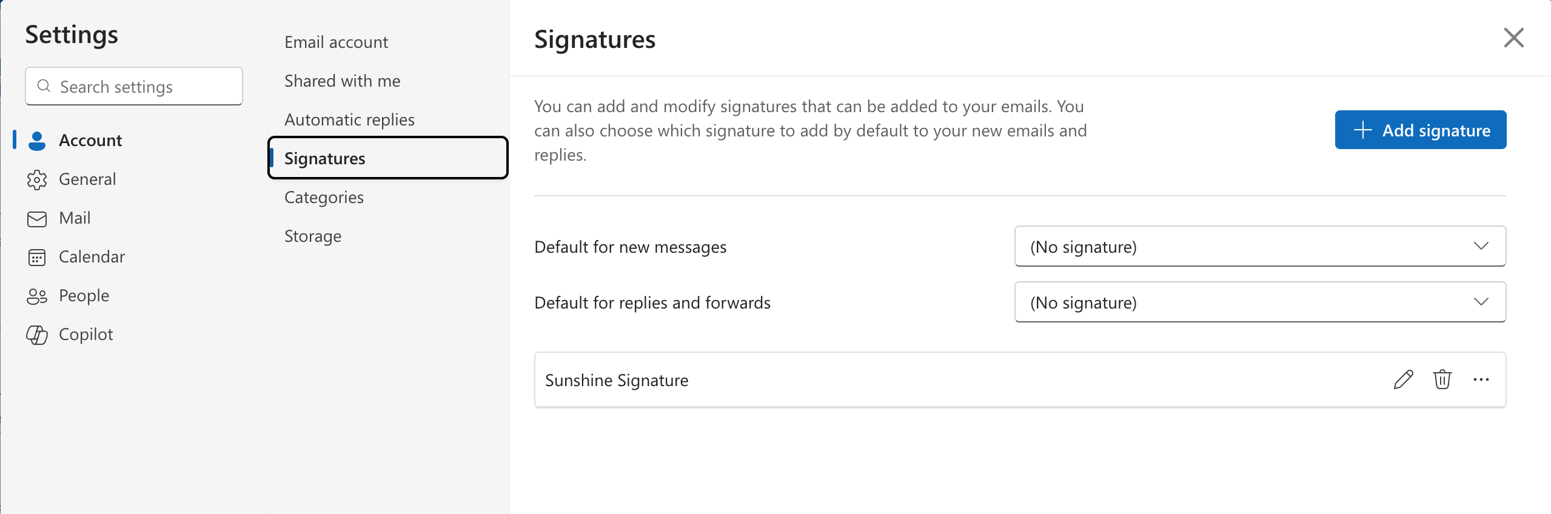Delete Sunshine Signature with the trash icon
This screenshot has height=514, width=1551.
pyautogui.click(x=1442, y=380)
